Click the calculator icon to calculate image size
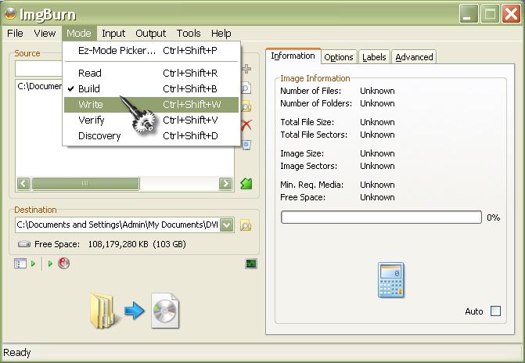This screenshot has width=525, height=363. coord(390,280)
